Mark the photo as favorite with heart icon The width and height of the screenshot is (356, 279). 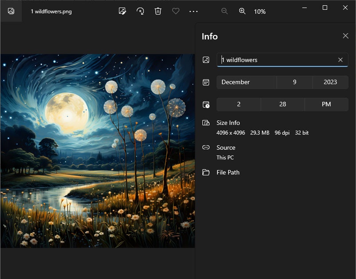click(176, 11)
